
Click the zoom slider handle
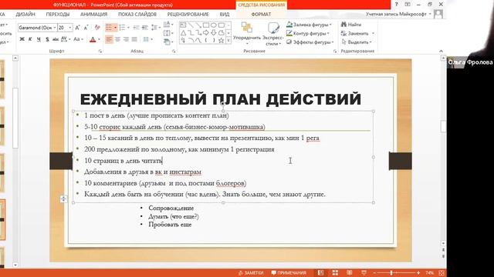(391, 273)
